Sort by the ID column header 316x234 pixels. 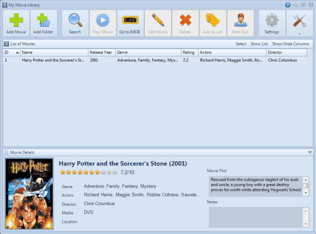click(x=12, y=53)
